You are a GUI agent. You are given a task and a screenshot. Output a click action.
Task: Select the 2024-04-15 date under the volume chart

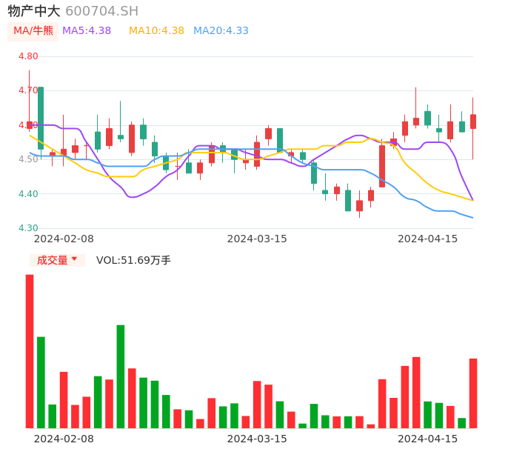428,438
